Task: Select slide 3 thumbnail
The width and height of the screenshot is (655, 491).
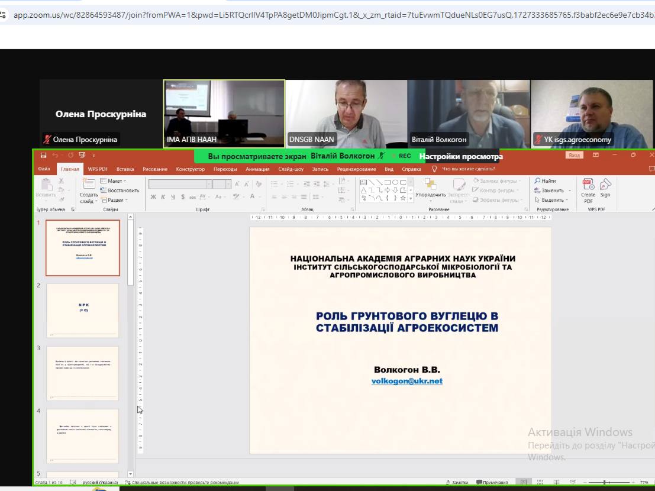Action: pyautogui.click(x=83, y=373)
